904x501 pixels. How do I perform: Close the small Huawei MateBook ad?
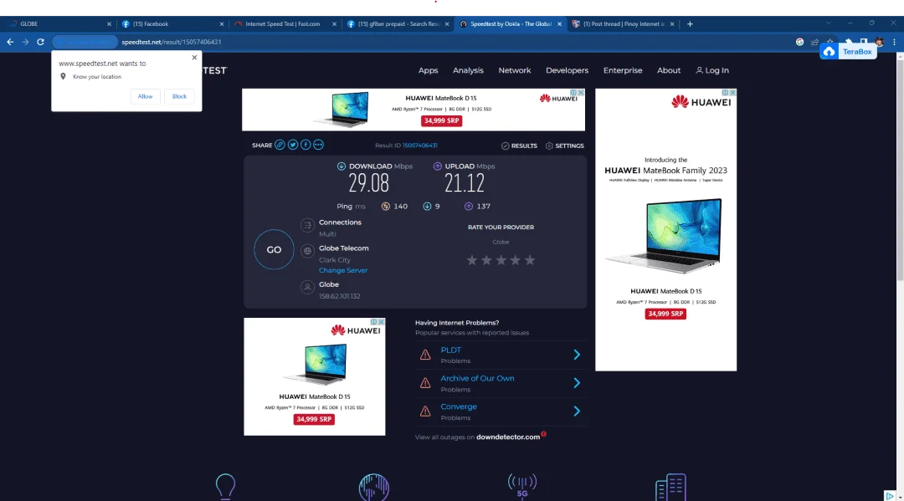381,322
